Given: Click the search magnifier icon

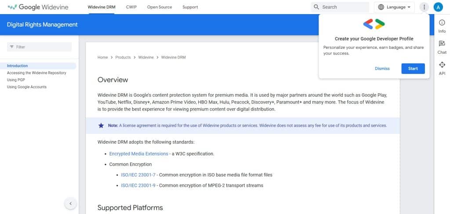Looking at the screenshot, I should 316,7.
